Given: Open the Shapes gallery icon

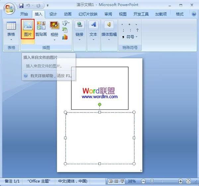Looking at the screenshot, I should click(65, 23).
